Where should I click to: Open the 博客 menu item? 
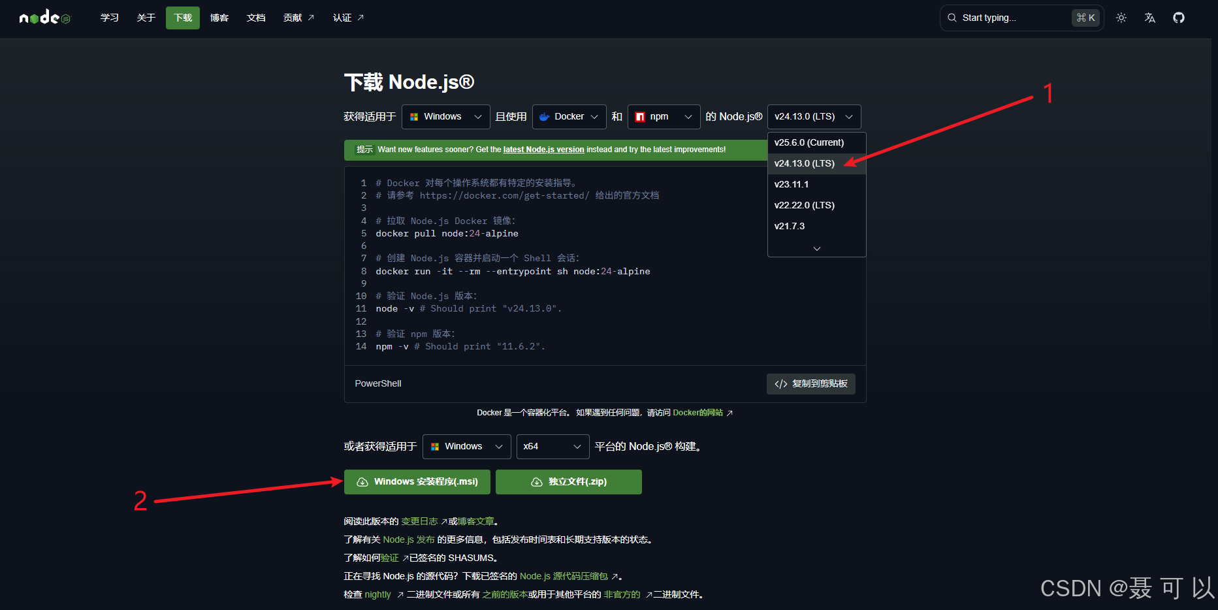[x=219, y=18]
